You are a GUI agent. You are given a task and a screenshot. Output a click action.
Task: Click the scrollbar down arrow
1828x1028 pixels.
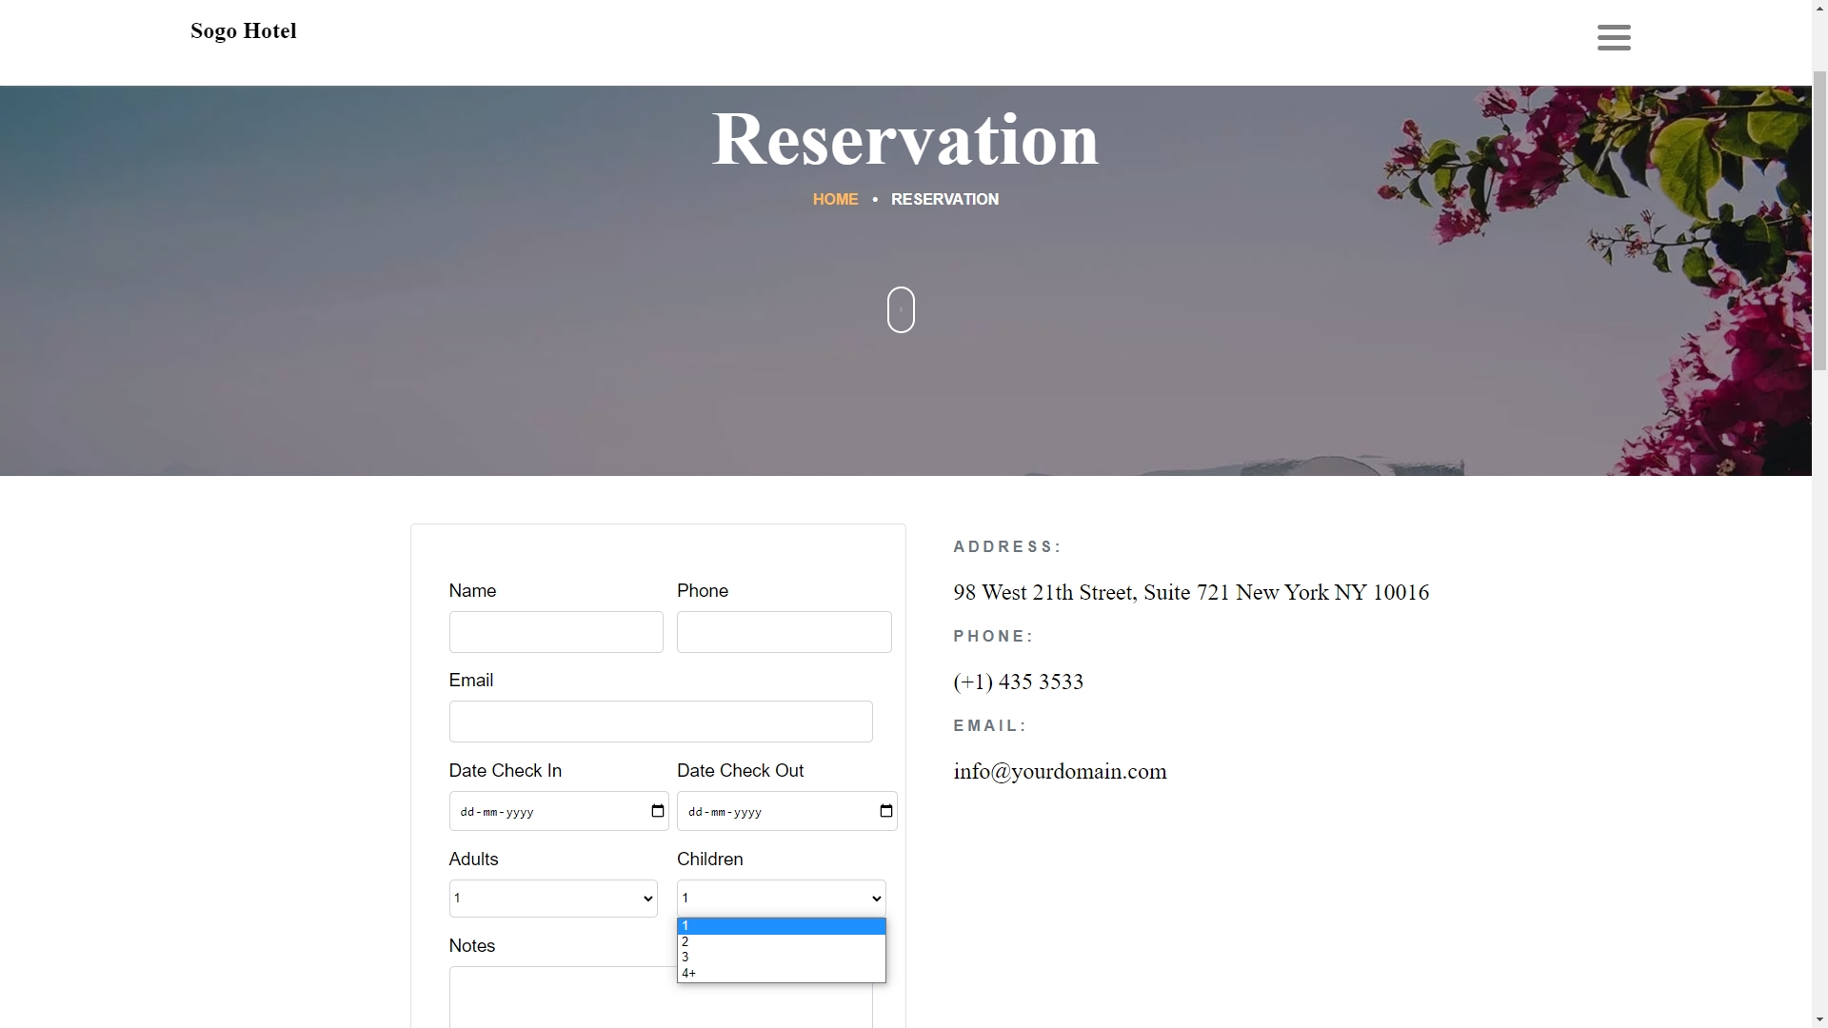pyautogui.click(x=1819, y=1019)
